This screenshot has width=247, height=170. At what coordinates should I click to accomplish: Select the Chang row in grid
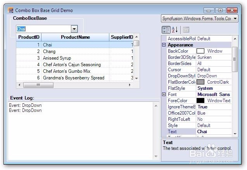coord(75,52)
